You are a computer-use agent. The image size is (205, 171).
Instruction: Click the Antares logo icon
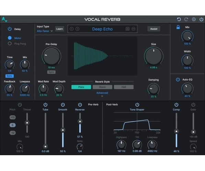click(x=4, y=20)
